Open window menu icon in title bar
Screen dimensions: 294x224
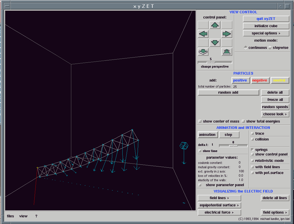pyautogui.click(x=7, y=6)
